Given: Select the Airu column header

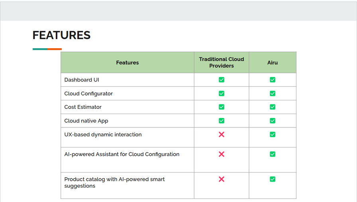Looking at the screenshot, I should tap(273, 63).
